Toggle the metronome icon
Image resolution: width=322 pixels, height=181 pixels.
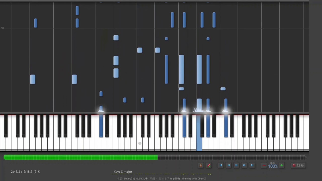pos(201,165)
